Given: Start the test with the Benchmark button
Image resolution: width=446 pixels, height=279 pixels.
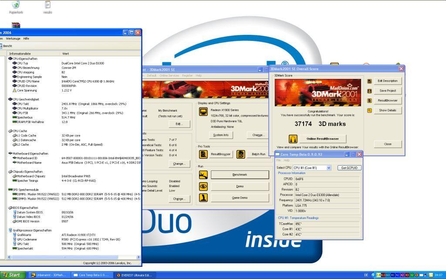Looking at the screenshot, I should tap(240, 175).
